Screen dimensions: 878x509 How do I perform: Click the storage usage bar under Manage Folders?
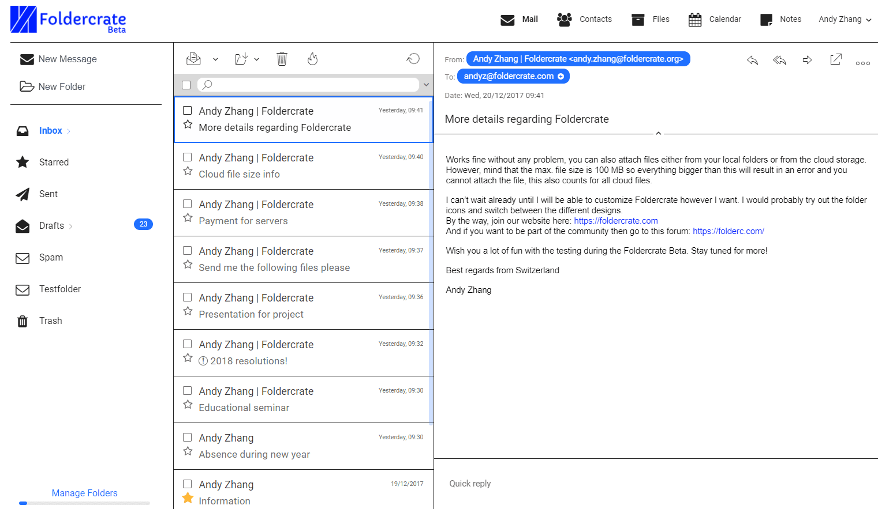point(84,503)
